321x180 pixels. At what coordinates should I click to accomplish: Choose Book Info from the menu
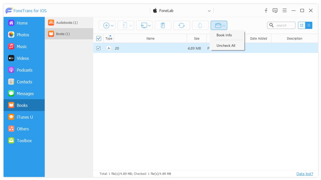[x=224, y=35]
